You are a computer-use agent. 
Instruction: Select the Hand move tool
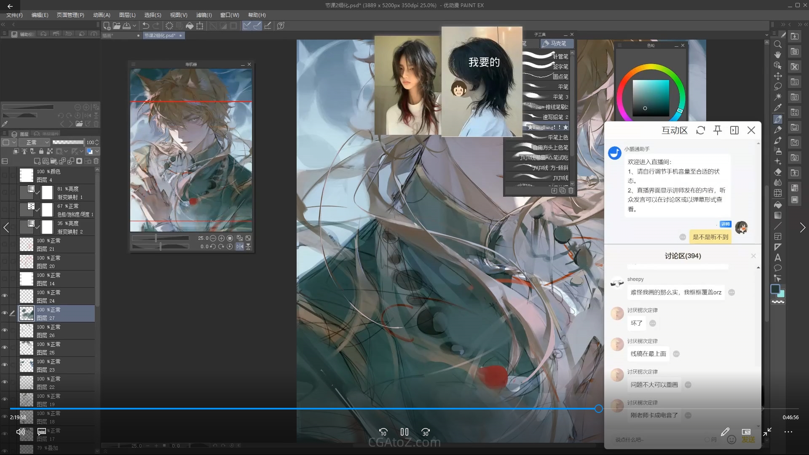pos(778,55)
